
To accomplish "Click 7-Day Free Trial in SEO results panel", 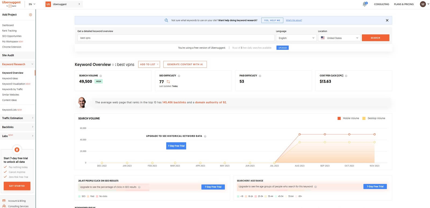I will pyautogui.click(x=213, y=187).
